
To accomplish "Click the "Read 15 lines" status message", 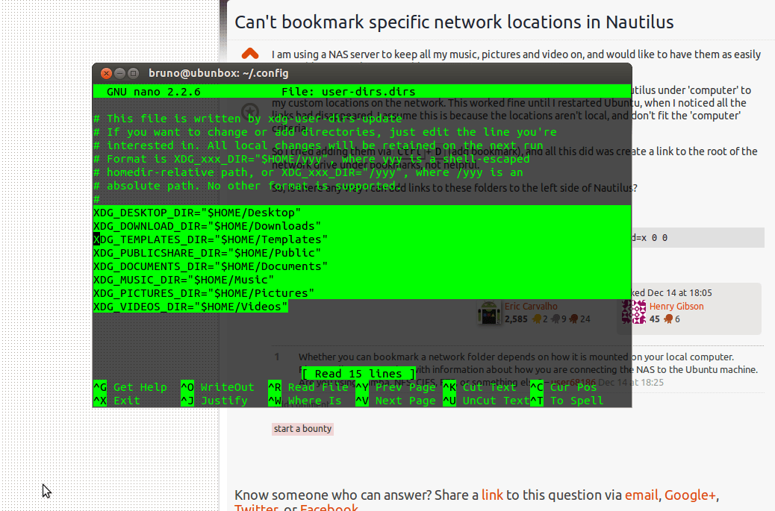I will tap(359, 373).
